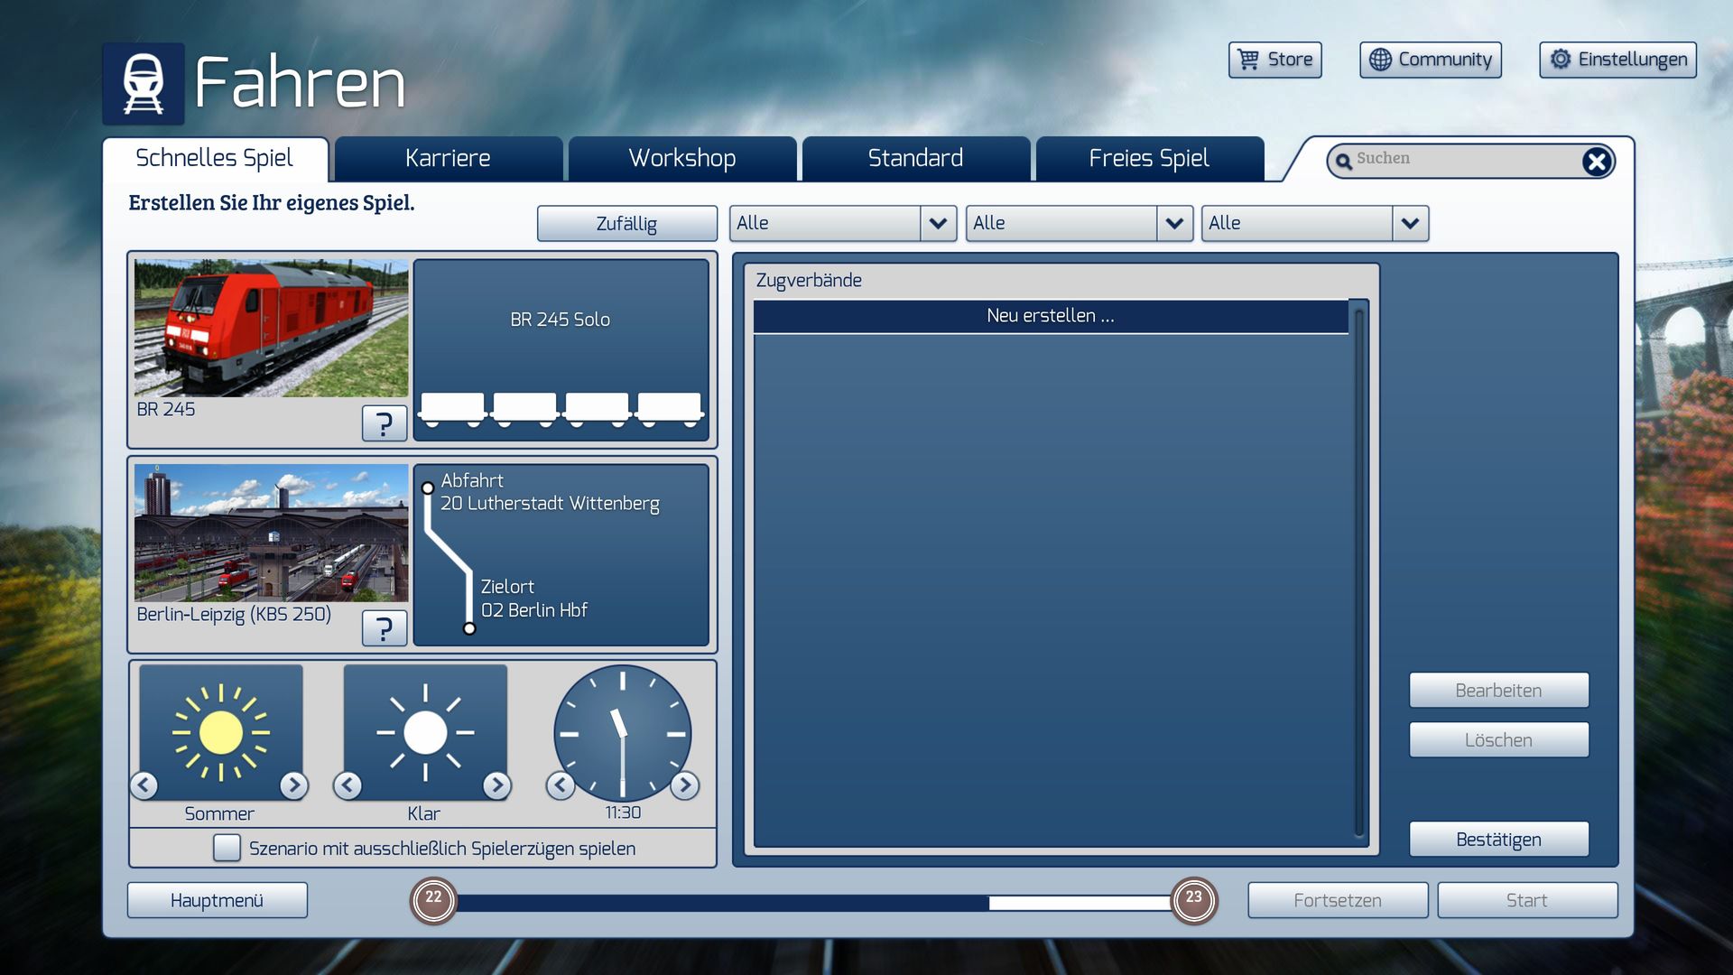
Task: Open BR 245 locomotive info question mark
Action: tap(384, 422)
